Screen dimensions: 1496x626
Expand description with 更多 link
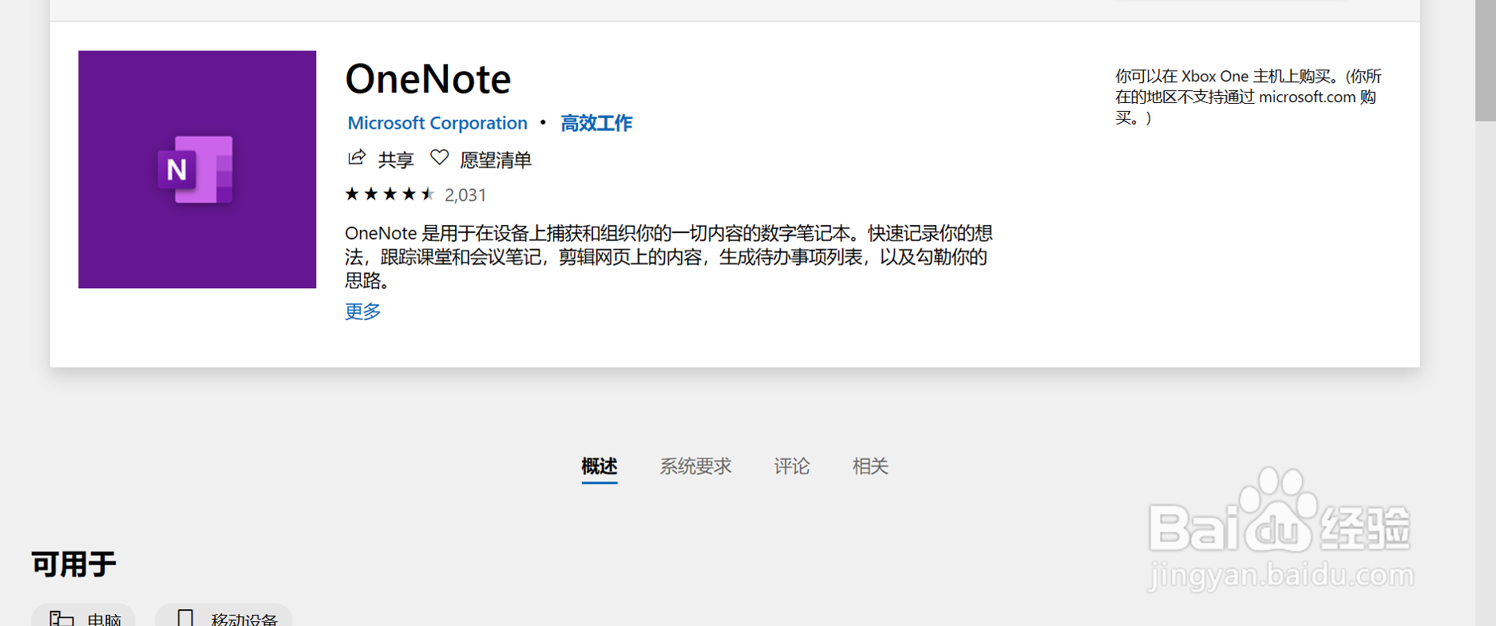click(362, 311)
